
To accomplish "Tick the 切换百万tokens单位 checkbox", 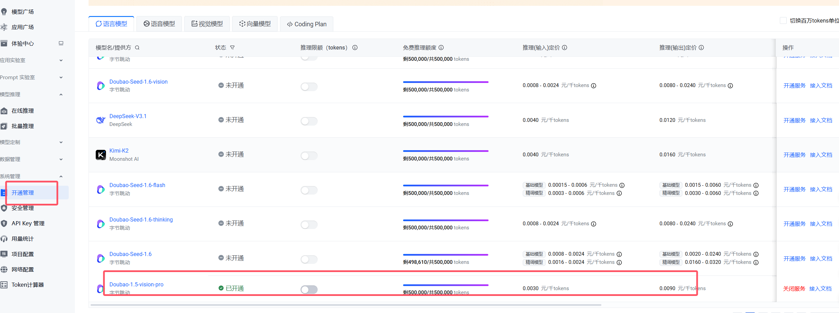I will pyautogui.click(x=783, y=20).
